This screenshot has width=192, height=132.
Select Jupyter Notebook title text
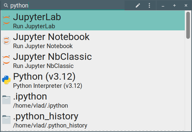point(51,37)
